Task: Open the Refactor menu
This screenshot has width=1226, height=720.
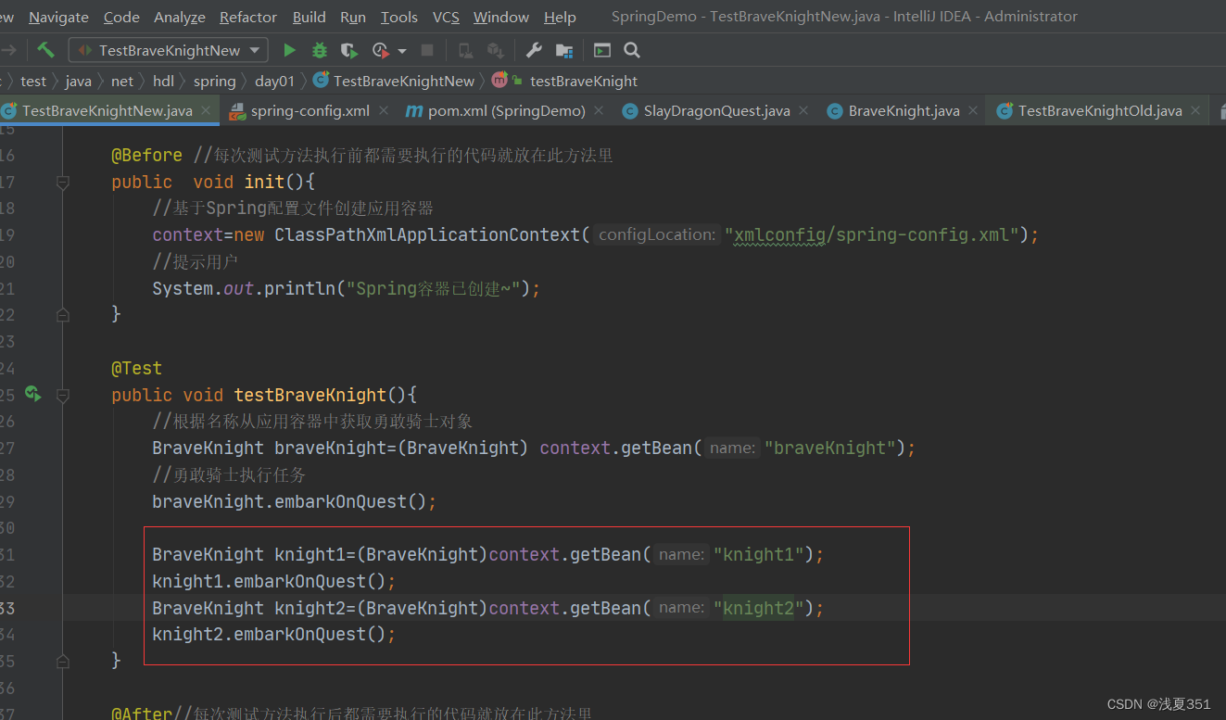Action: pyautogui.click(x=248, y=17)
